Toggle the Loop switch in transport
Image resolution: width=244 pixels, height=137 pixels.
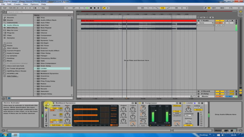click(163, 8)
